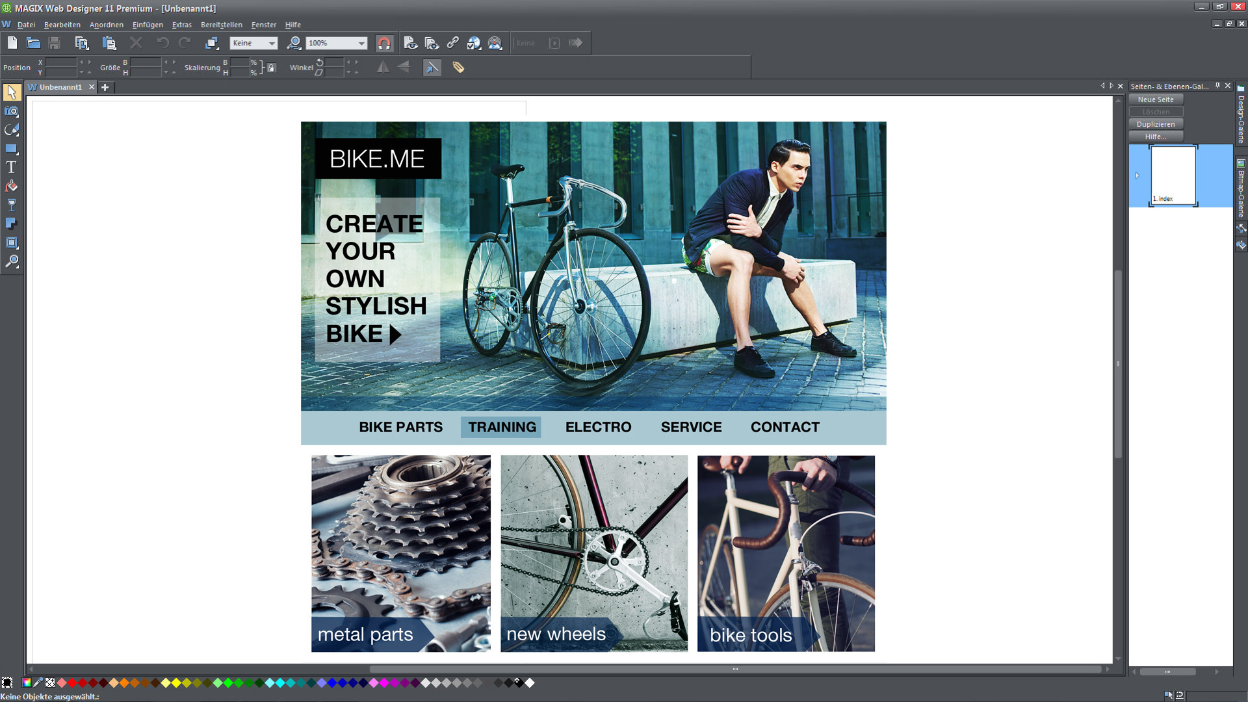Select the Transparency tool
This screenshot has width=1248, height=702.
tap(12, 204)
